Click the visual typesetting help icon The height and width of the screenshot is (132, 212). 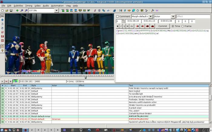(2, 51)
